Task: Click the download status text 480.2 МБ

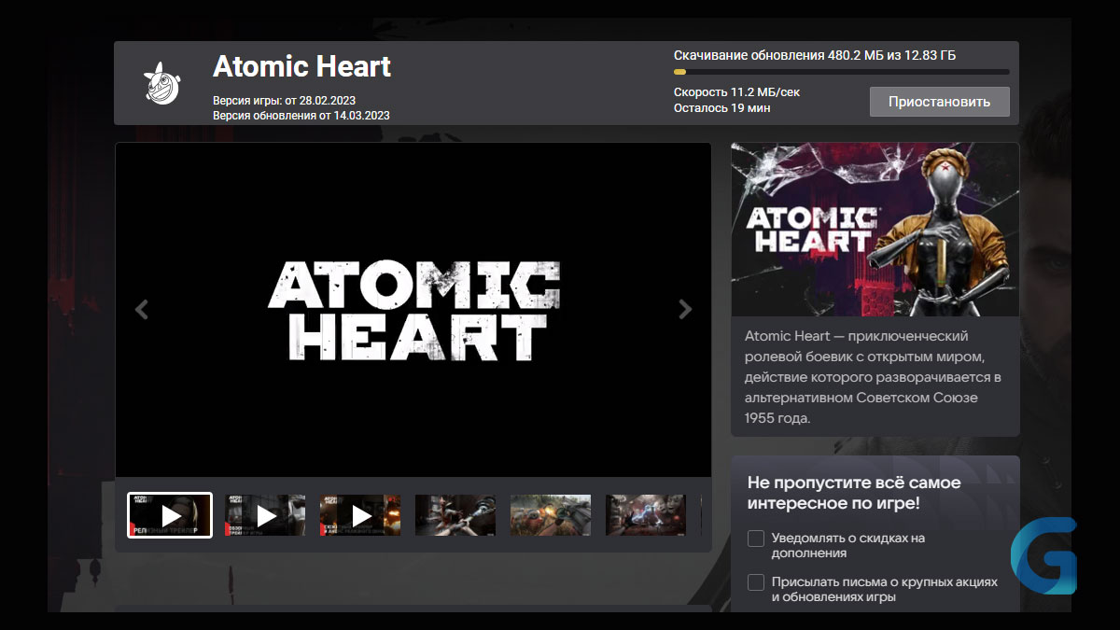Action: pyautogui.click(x=815, y=55)
